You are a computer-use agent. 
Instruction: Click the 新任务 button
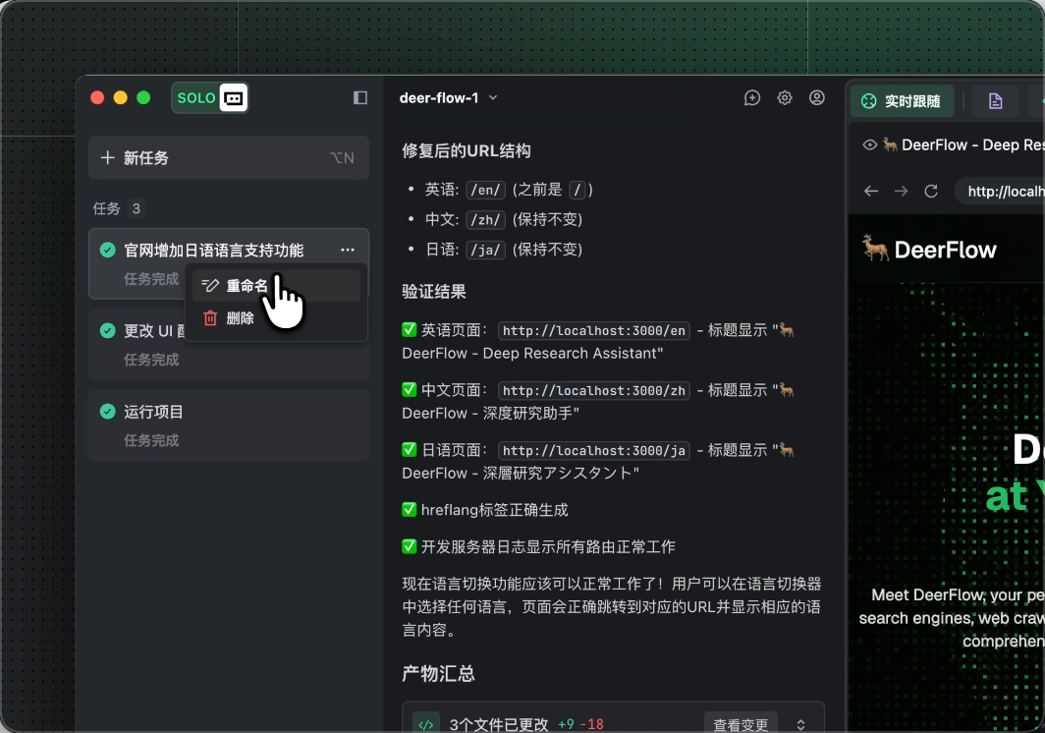pyautogui.click(x=229, y=158)
